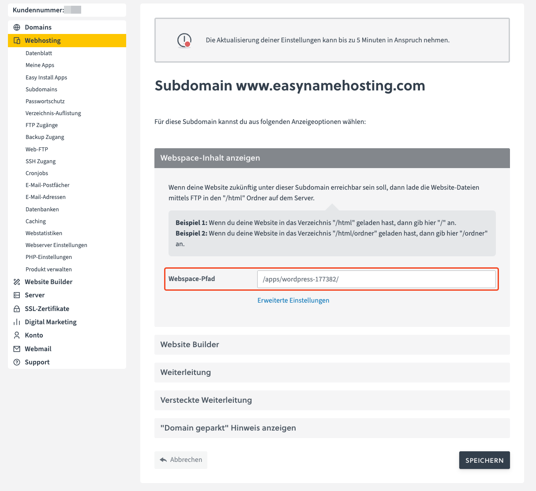Click the envelope icon next to Webmail
This screenshot has width=536, height=491.
click(17, 349)
